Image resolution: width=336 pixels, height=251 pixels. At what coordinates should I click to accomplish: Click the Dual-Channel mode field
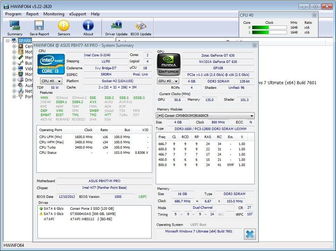pyautogui.click(x=203, y=208)
